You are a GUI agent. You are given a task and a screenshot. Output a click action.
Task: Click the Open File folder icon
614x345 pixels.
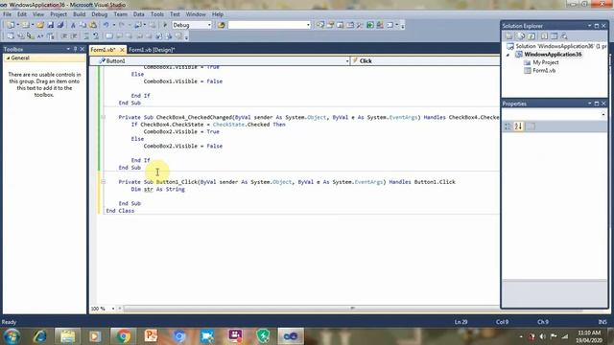click(40, 25)
